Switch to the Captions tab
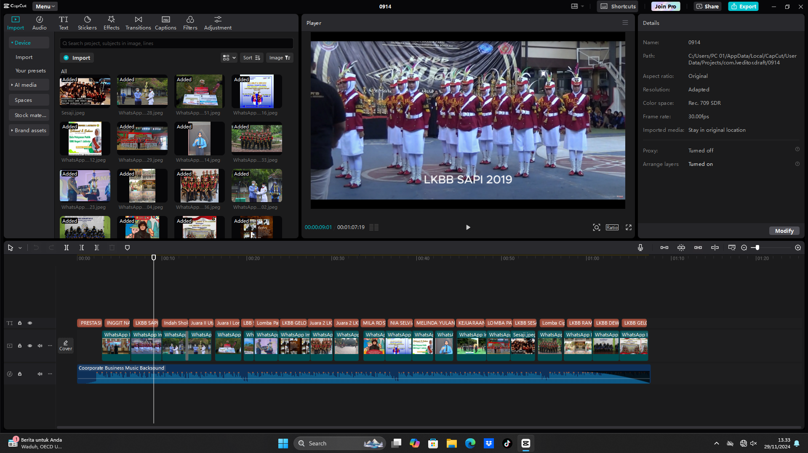This screenshot has height=453, width=808. [165, 23]
